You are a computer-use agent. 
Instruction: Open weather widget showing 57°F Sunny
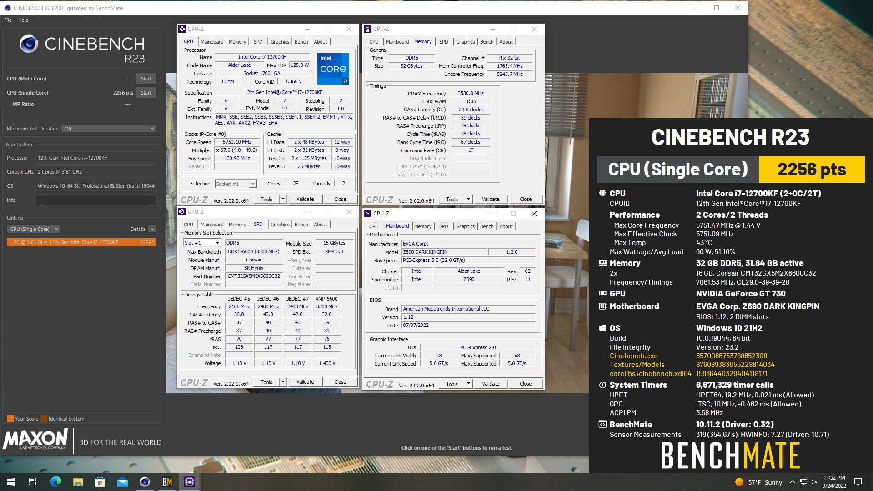coord(758,482)
